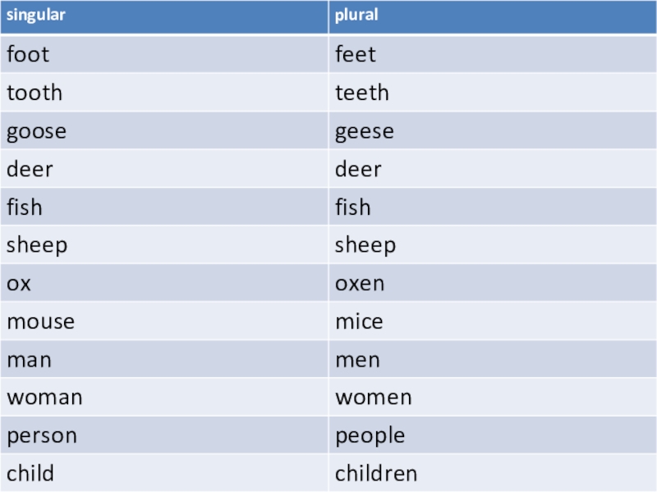Click the word "mice"
657x492 pixels.
point(358,321)
